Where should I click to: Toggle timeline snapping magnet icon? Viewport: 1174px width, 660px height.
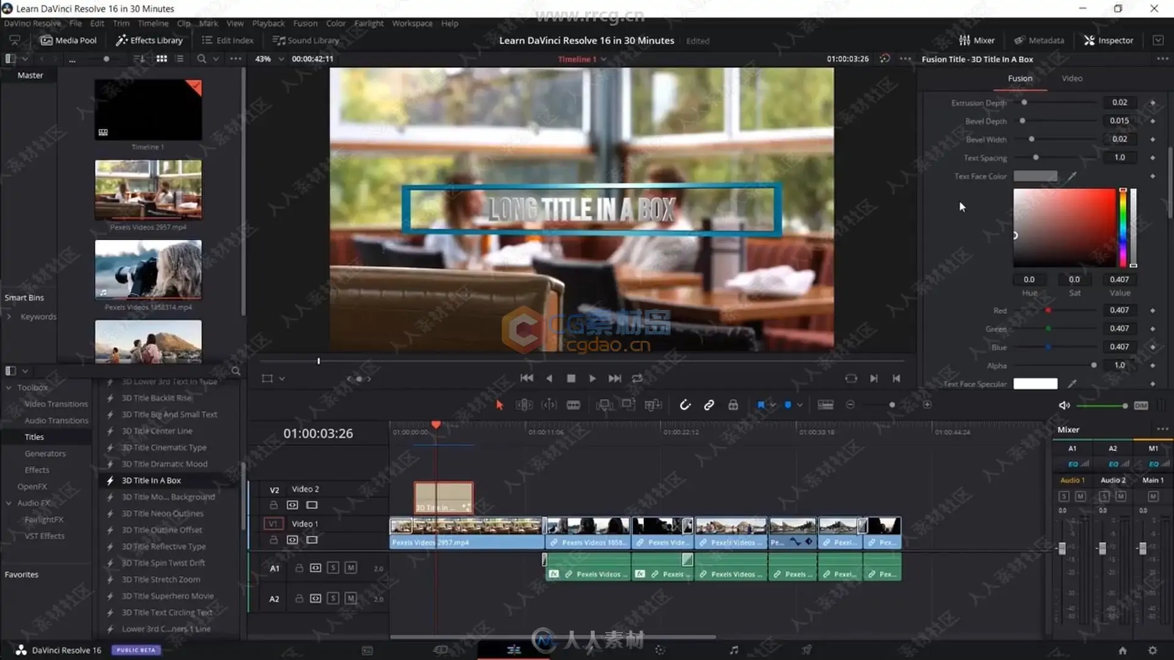point(685,405)
